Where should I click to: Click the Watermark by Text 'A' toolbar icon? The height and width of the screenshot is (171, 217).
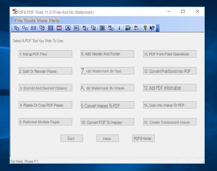(68, 28)
